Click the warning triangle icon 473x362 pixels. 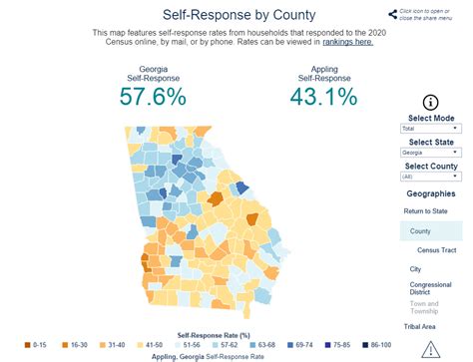431,350
